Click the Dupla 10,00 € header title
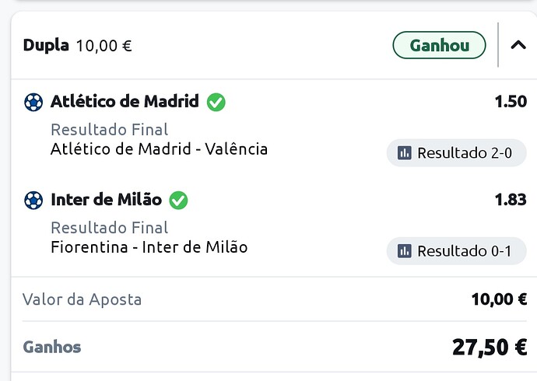Viewport: 537px width, 381px height. point(77,46)
